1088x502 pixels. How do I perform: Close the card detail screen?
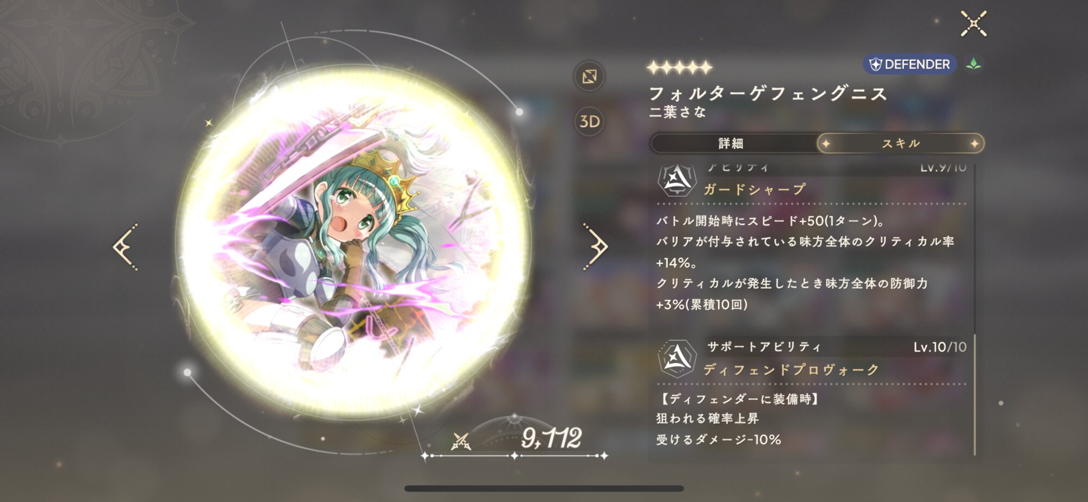(973, 24)
